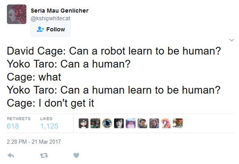Click the Seria Mau Genlicher display name
This screenshot has width=239, height=164.
coord(60,11)
